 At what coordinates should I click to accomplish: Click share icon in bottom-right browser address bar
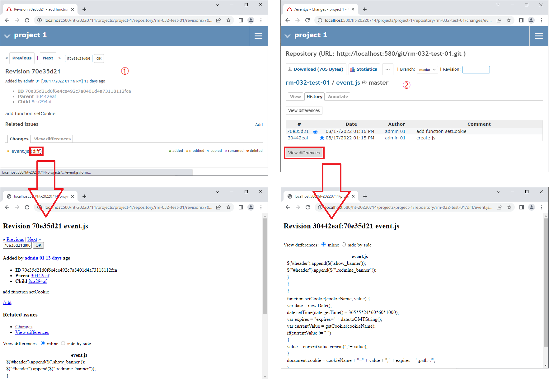coord(499,207)
